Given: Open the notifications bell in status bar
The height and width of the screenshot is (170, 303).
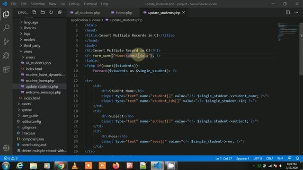Looking at the screenshot, I should (x=297, y=158).
